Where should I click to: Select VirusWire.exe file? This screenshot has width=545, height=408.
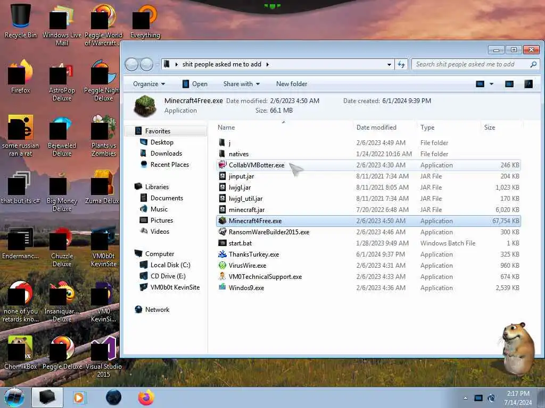click(x=368, y=266)
